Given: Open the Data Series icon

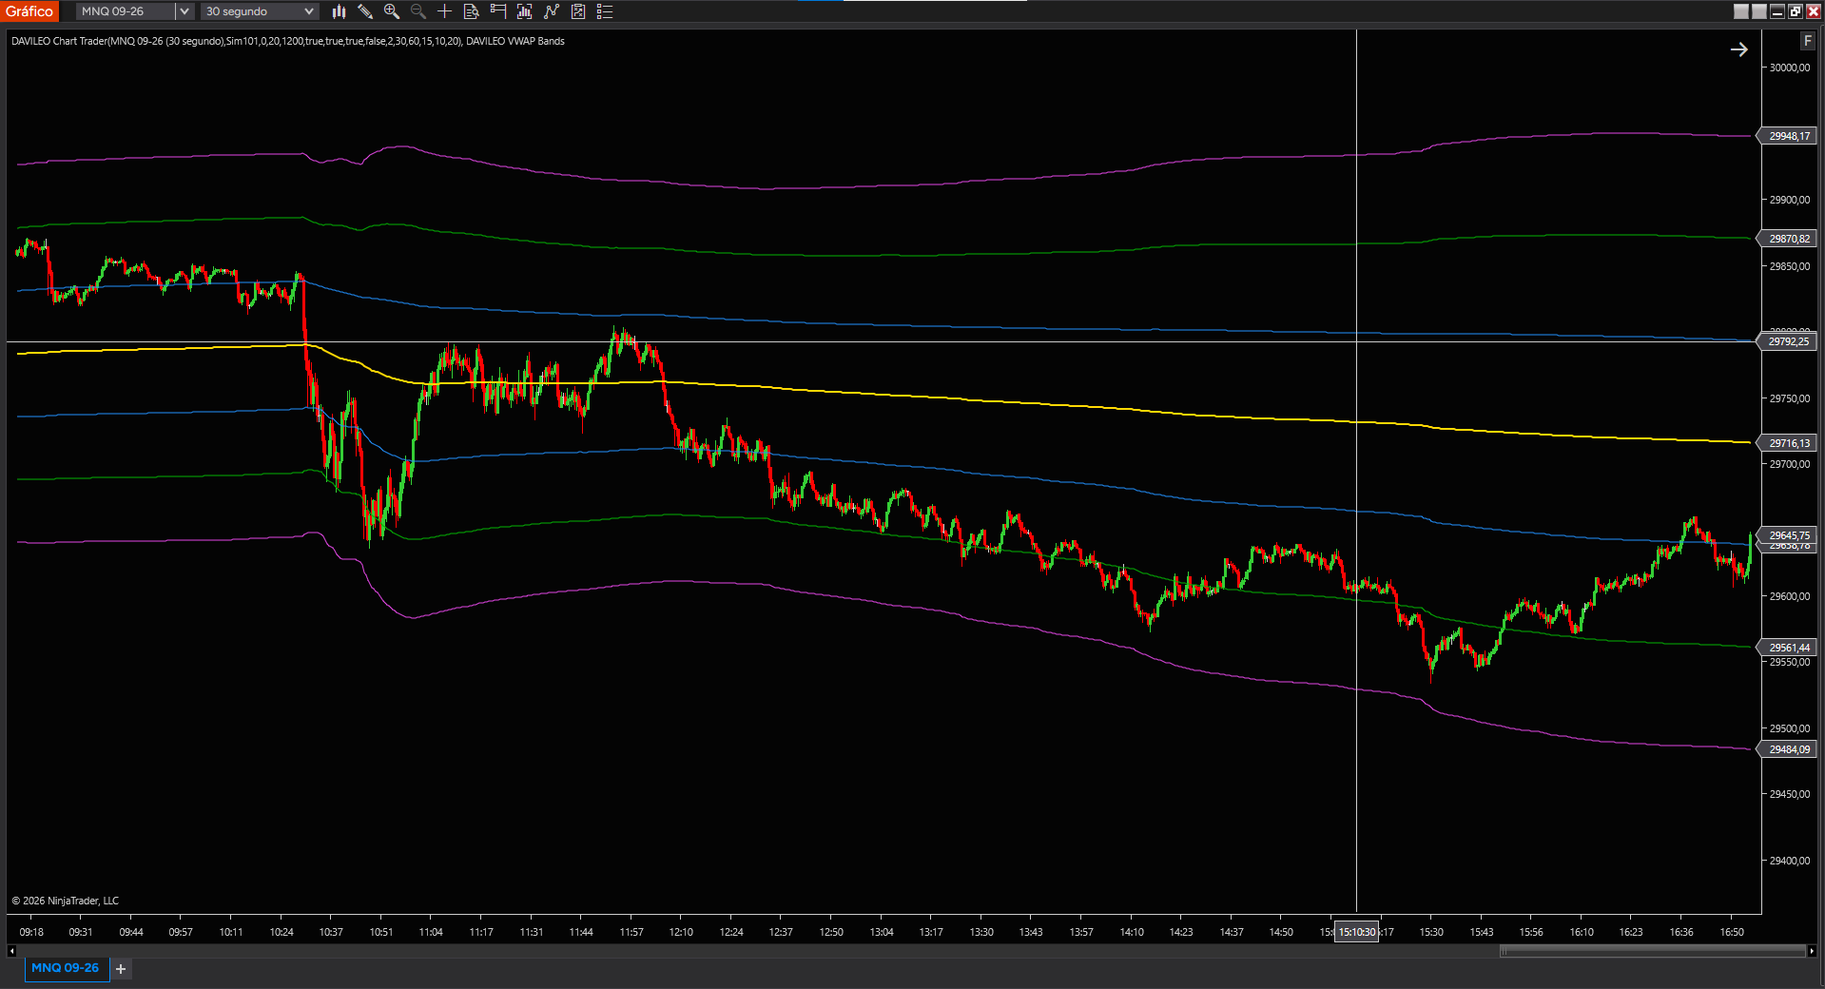Looking at the screenshot, I should (524, 11).
